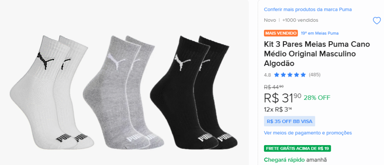Click the 'MAIS VENDIDO' orange badge
This screenshot has width=384, height=165.
[x=281, y=33]
